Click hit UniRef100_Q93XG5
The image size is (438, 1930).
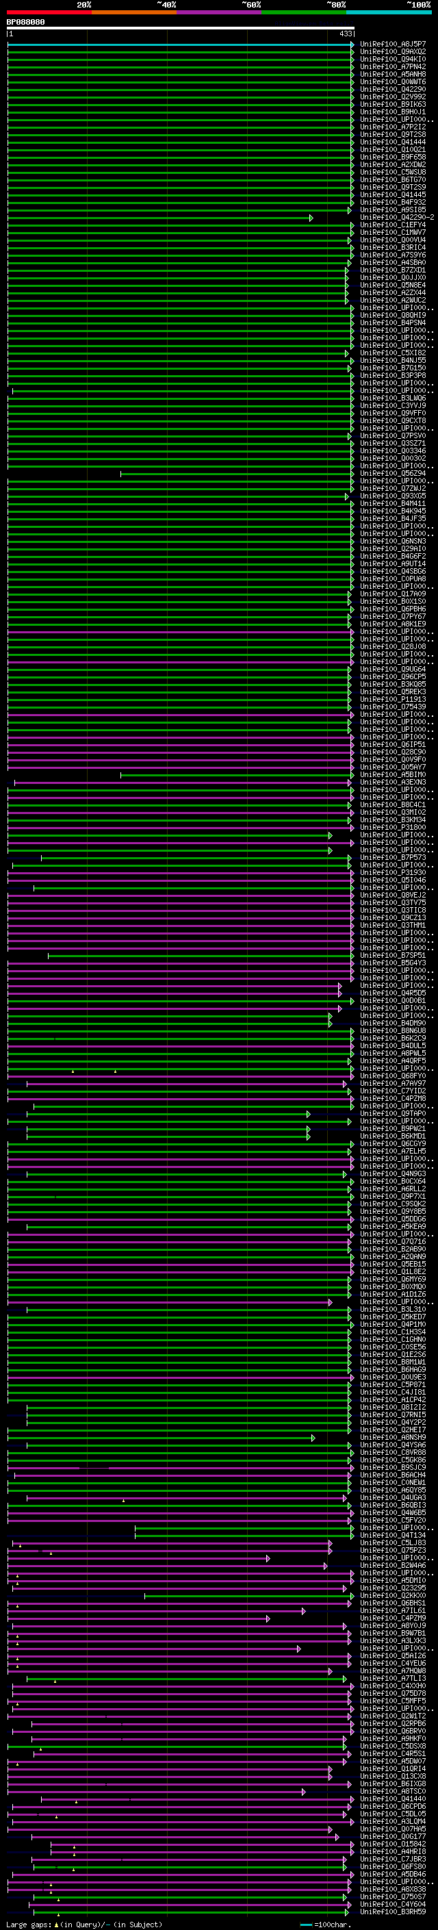(393, 496)
